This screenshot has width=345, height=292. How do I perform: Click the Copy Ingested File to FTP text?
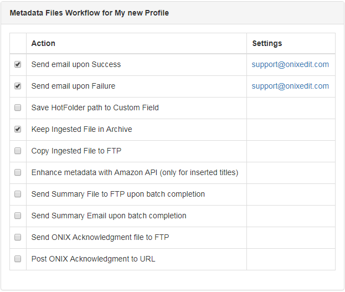[x=76, y=151]
